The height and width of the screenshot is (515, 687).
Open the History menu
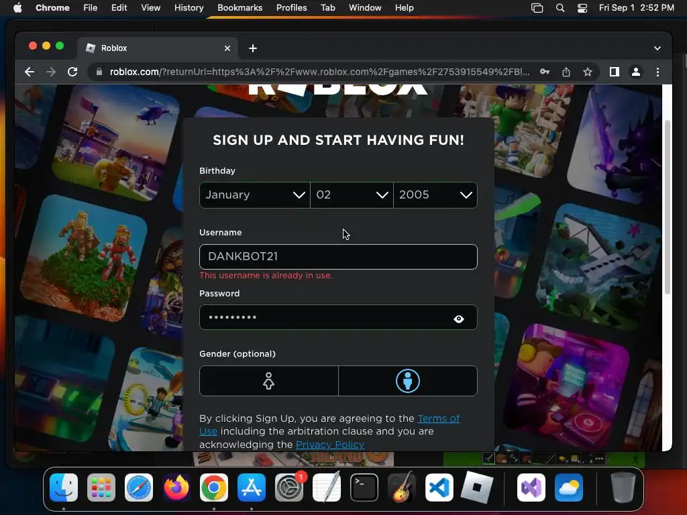189,8
